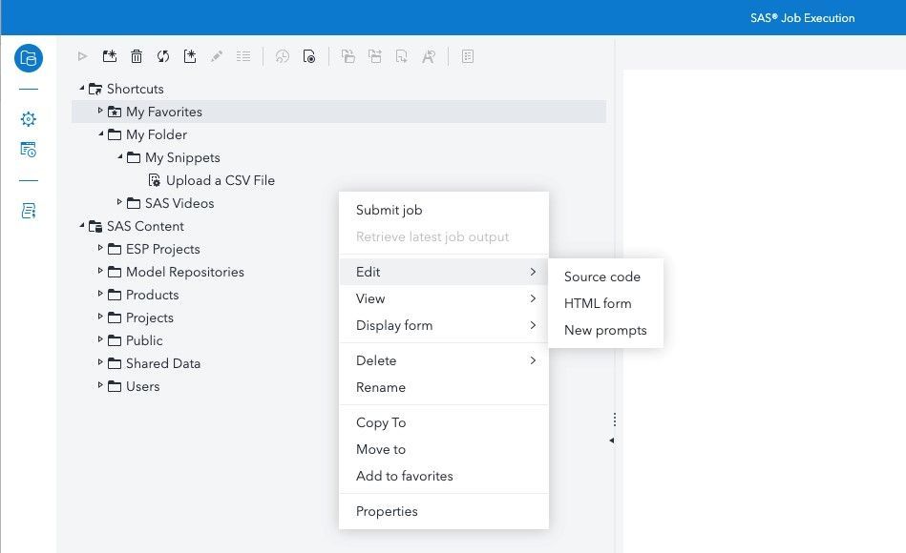
Task: Click the toolbar icon left of the separator after the clock
Action: tap(309, 57)
